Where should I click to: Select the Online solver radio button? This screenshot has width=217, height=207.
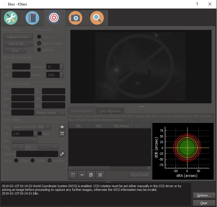[16, 161]
